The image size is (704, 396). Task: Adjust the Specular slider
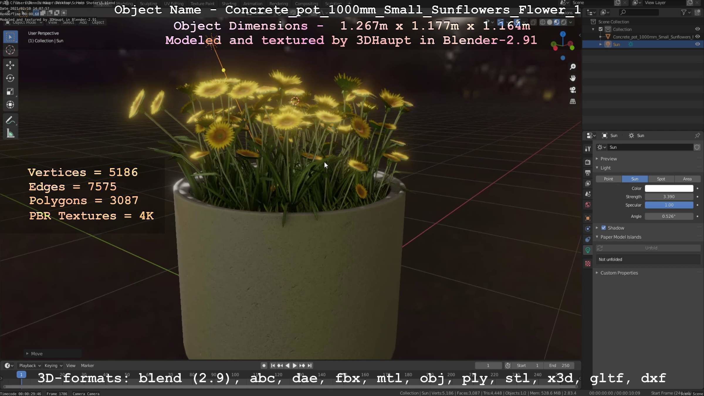(669, 205)
